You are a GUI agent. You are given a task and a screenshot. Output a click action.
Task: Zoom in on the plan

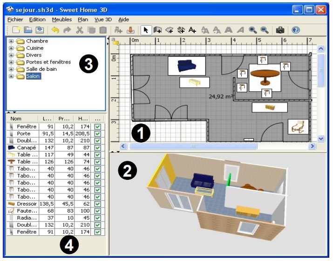point(252,30)
